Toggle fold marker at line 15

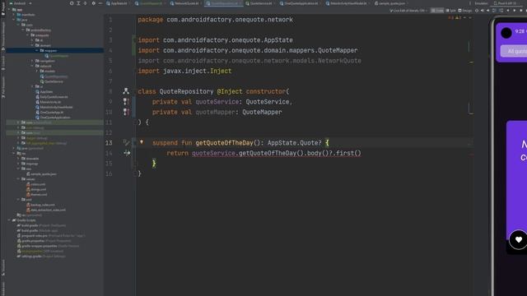[136, 164]
